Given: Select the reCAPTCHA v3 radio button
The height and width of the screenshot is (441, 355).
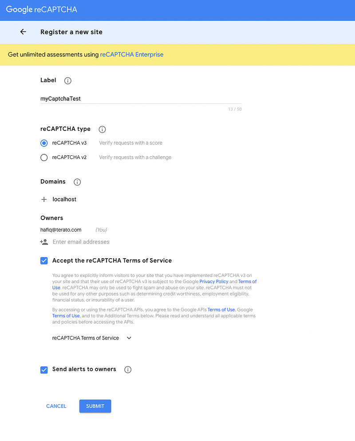Looking at the screenshot, I should point(44,143).
